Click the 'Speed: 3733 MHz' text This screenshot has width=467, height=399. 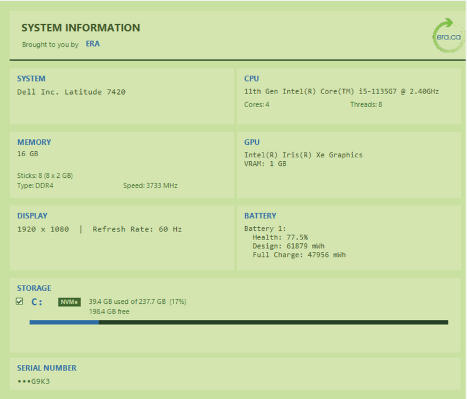pos(150,185)
